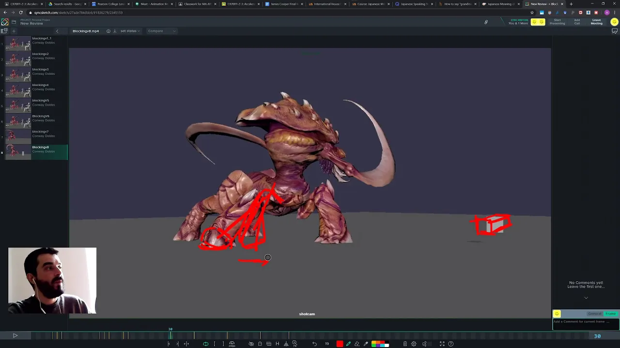Viewport: 620px width, 348px height.
Task: Open the user profile smiley avatar
Action: tap(614, 22)
